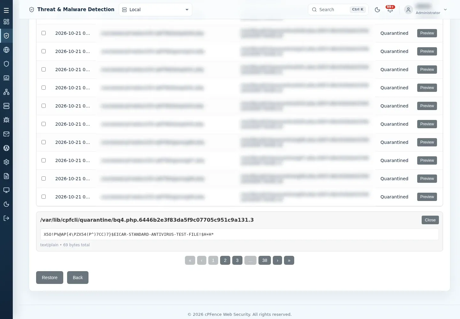460x319 pixels.
Task: Open the globe icon in sidebar
Action: click(x=6, y=50)
